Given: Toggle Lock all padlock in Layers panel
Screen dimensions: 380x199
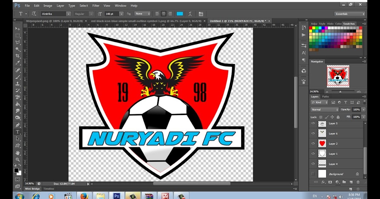Looking at the screenshot, I should click(x=338, y=117).
